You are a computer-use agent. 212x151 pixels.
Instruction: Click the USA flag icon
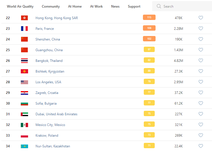(x=24, y=82)
